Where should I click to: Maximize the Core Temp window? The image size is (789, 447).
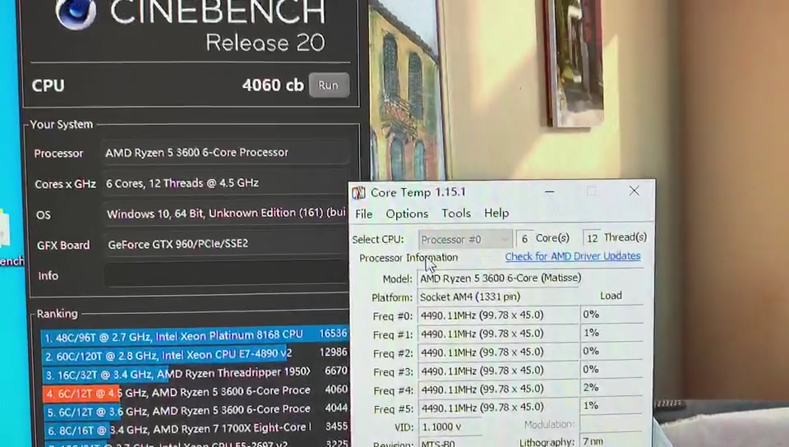tap(591, 191)
